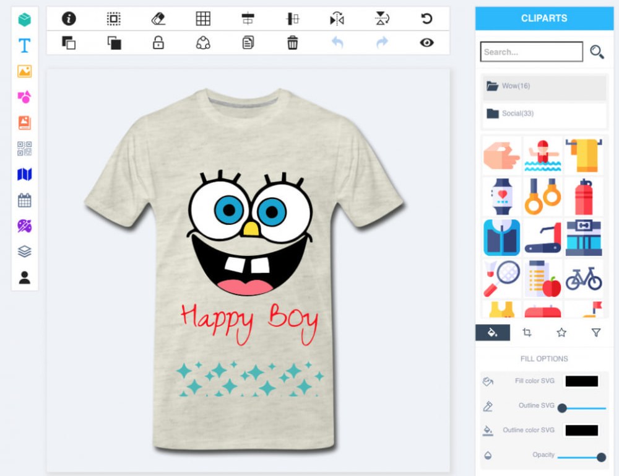The height and width of the screenshot is (476, 619).
Task: Center the object horizontally
Action: click(248, 19)
